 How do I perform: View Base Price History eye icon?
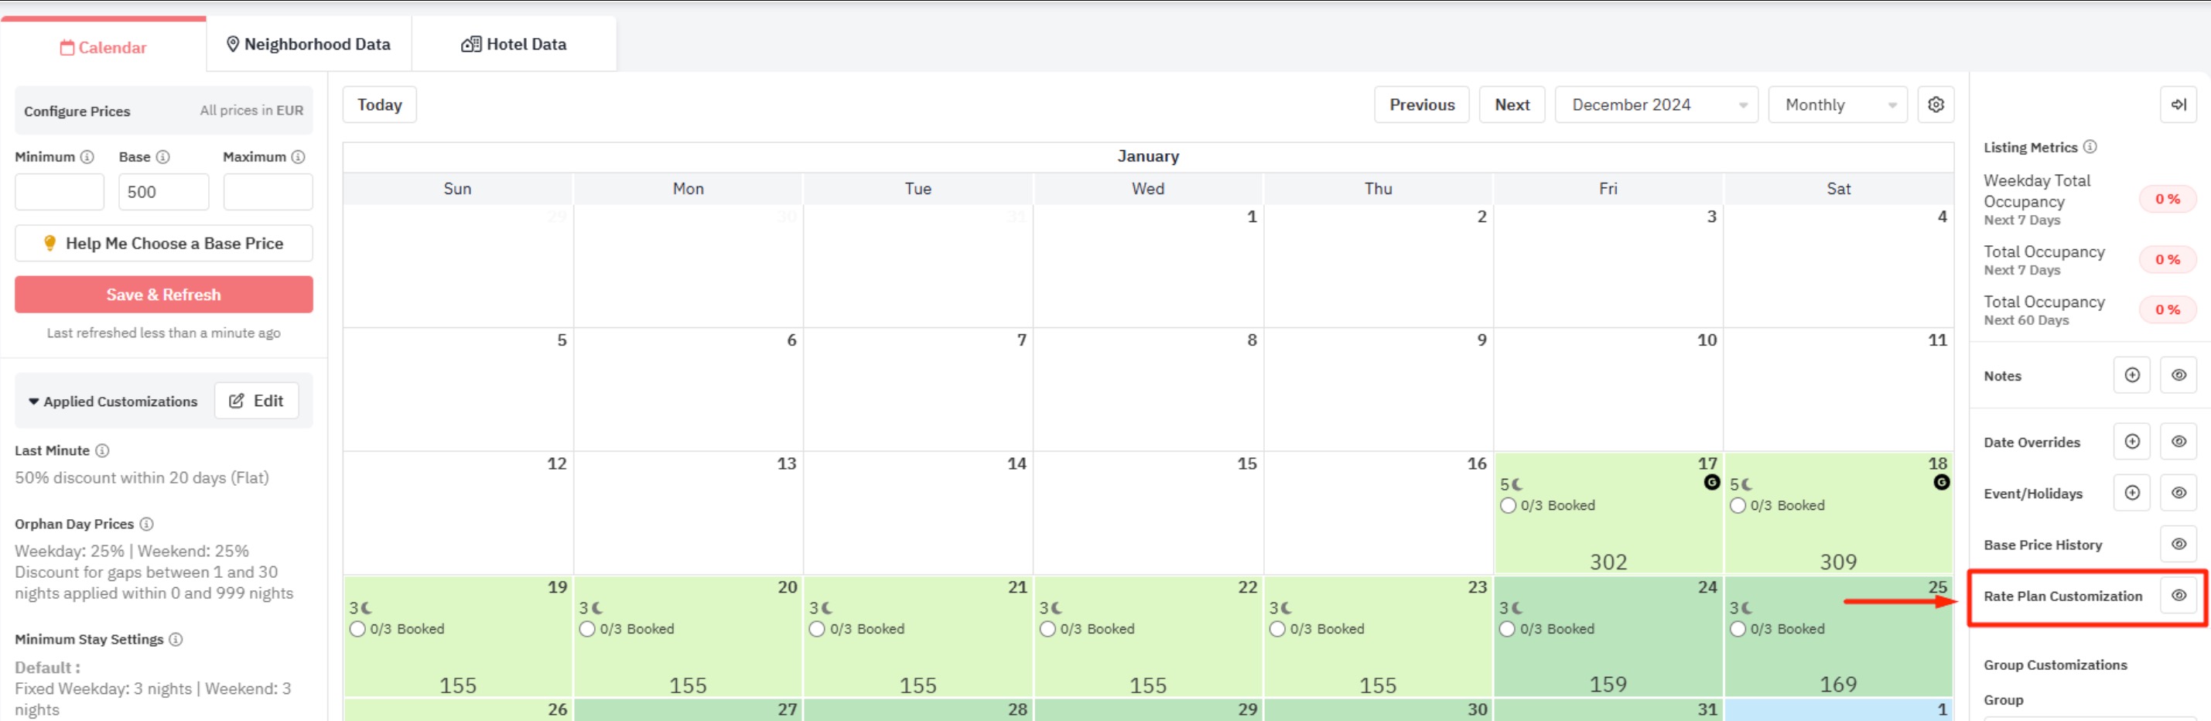[2179, 544]
